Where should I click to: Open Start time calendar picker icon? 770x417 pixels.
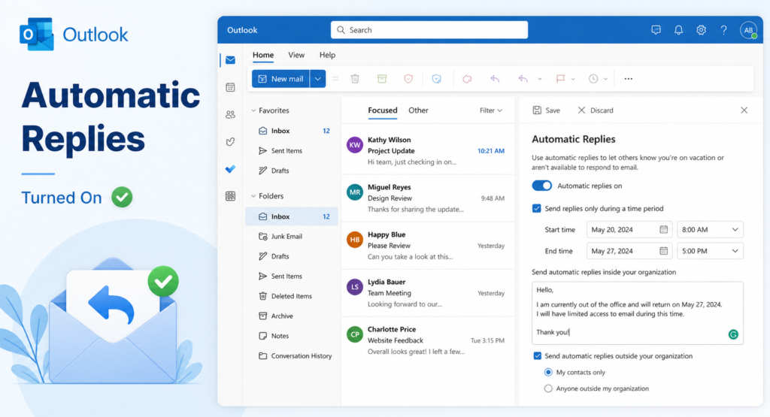point(663,230)
